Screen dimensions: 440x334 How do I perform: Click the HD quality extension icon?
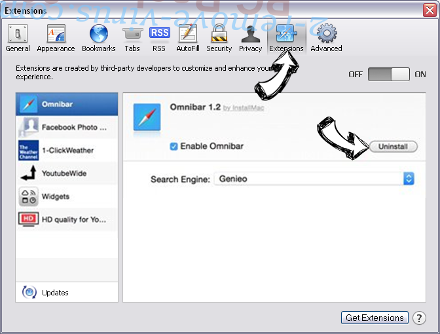tap(28, 219)
